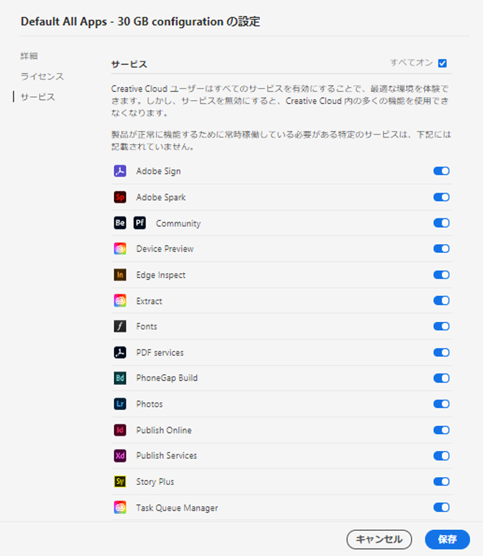Turn off the Story Plus toggle
This screenshot has height=556, width=483.
[441, 482]
